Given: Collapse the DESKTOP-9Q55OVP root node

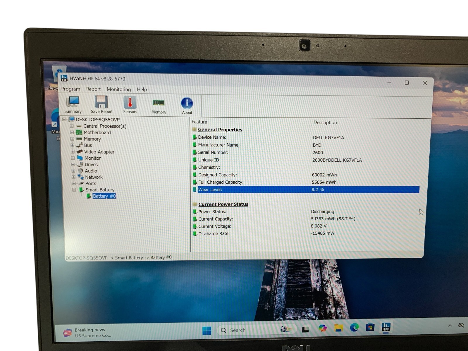Looking at the screenshot, I should click(x=64, y=119).
